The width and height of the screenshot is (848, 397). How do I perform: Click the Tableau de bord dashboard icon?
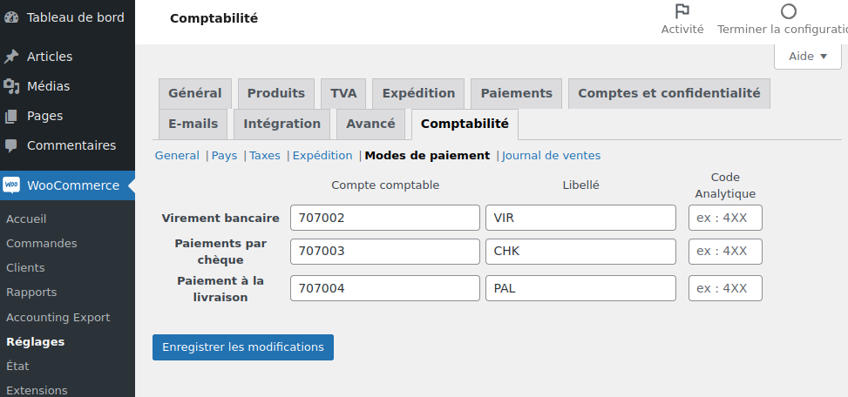pyautogui.click(x=11, y=17)
